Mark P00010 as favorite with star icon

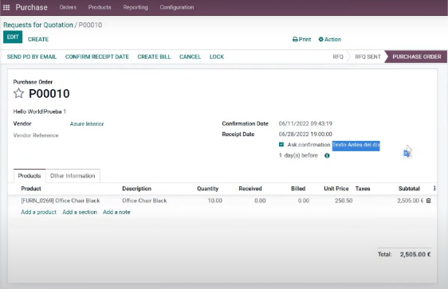pos(18,93)
